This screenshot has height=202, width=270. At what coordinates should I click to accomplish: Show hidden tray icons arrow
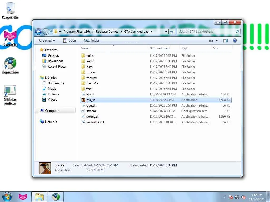[224, 197]
